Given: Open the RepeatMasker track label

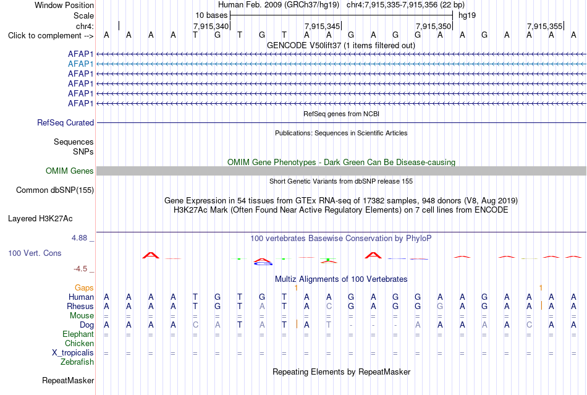Looking at the screenshot, I should 68,380.
